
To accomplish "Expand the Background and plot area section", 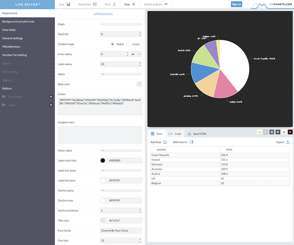I will (18, 22).
